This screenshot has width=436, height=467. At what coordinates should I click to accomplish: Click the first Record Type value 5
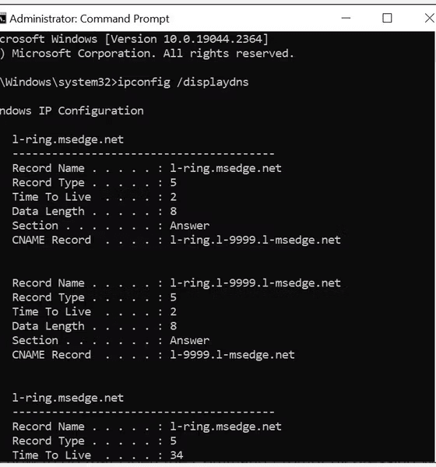click(173, 182)
